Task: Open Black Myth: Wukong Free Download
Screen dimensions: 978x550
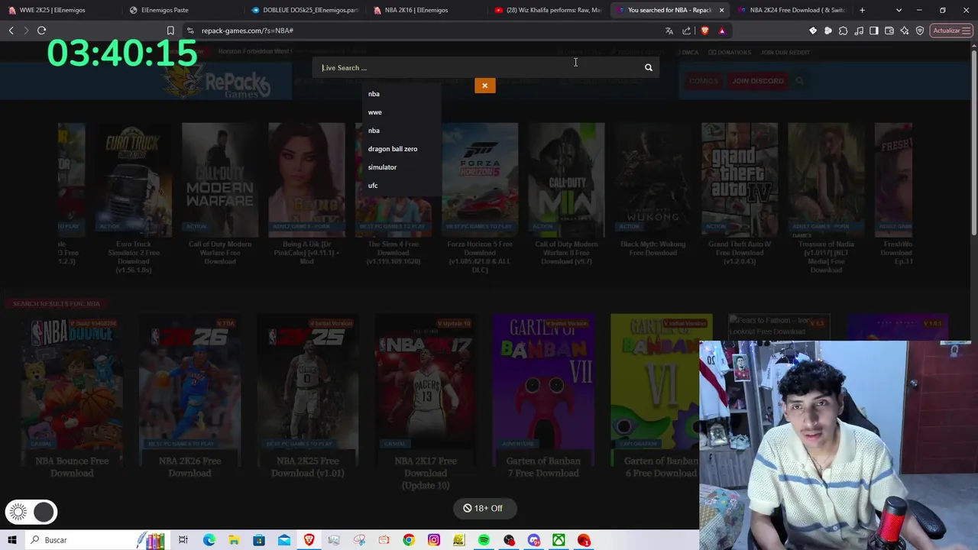Action: click(653, 248)
